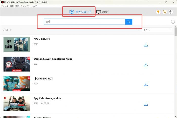Select the Demon Slayer thumbnail
This screenshot has width=177, height=118.
click(x=17, y=64)
